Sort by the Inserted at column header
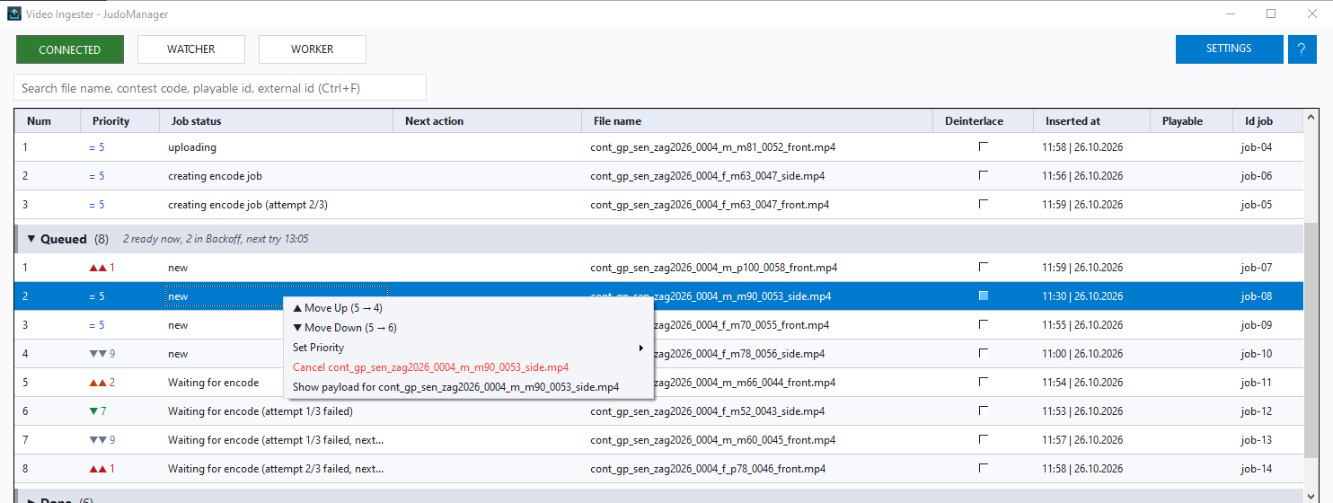Screen dimensions: 1333x503 1092,121
